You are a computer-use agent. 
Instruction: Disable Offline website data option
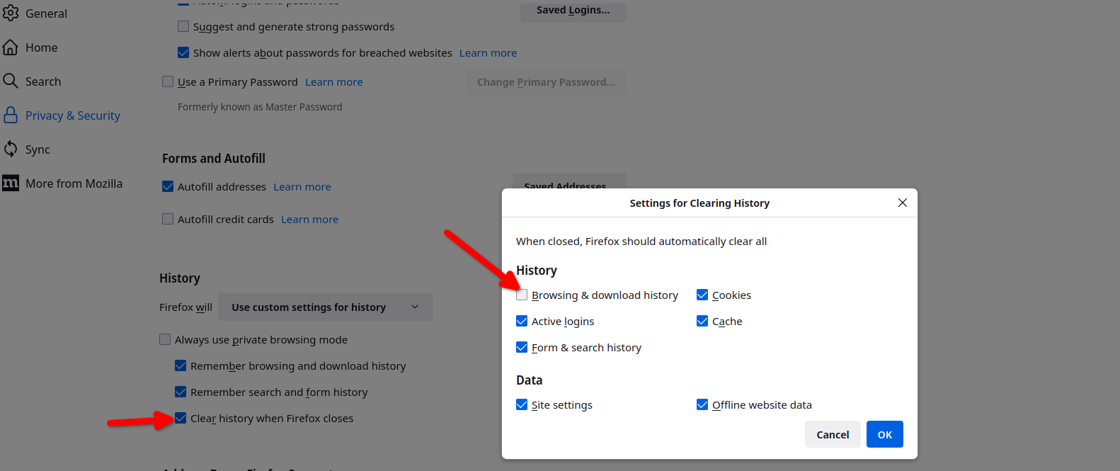tap(702, 404)
